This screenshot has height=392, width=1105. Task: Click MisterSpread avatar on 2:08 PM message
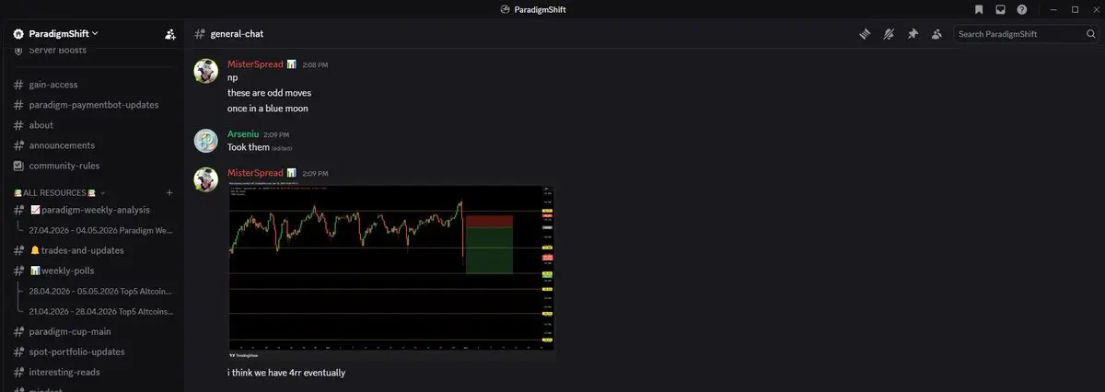(205, 71)
